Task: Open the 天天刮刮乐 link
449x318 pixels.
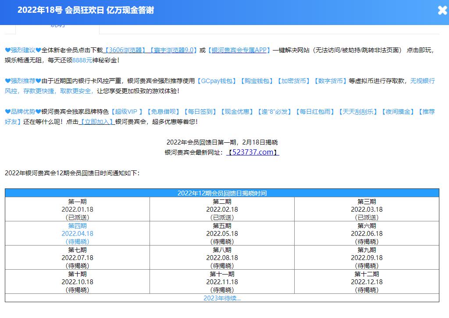Action: pos(358,112)
